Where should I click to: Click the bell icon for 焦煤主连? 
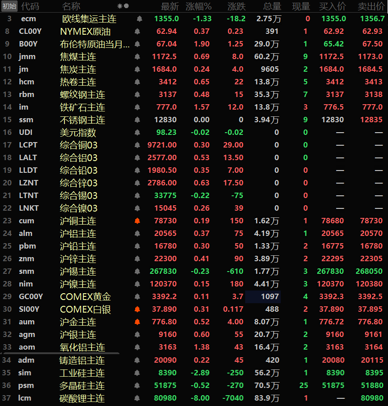(x=137, y=57)
